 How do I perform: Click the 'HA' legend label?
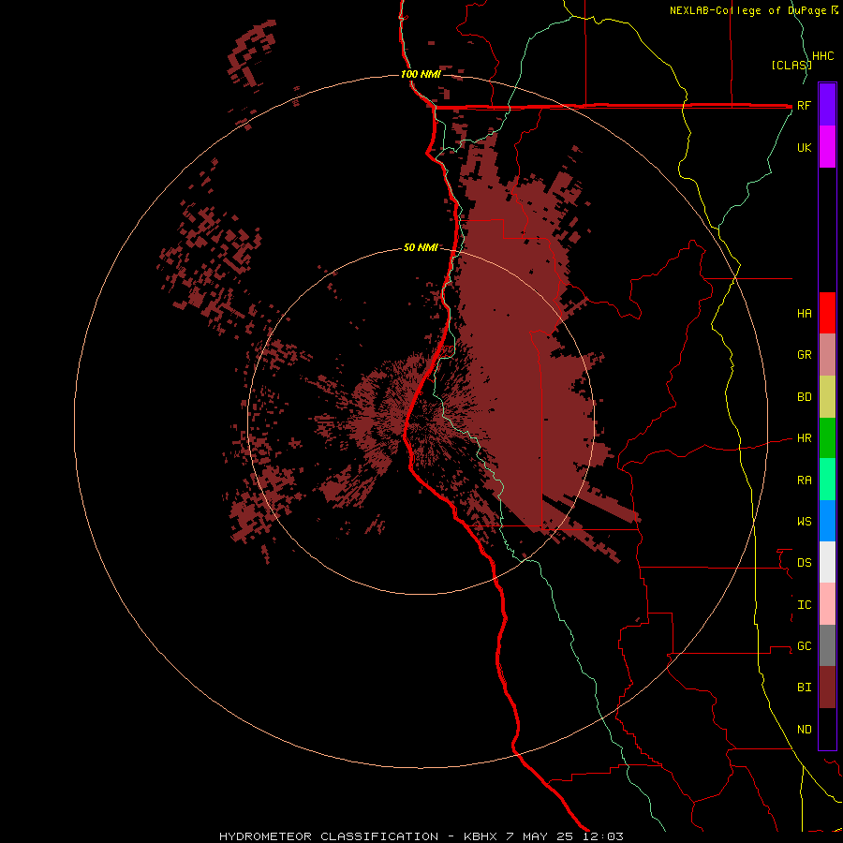point(804,314)
